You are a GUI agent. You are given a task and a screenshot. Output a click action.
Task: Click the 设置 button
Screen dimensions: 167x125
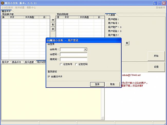pos(156,67)
